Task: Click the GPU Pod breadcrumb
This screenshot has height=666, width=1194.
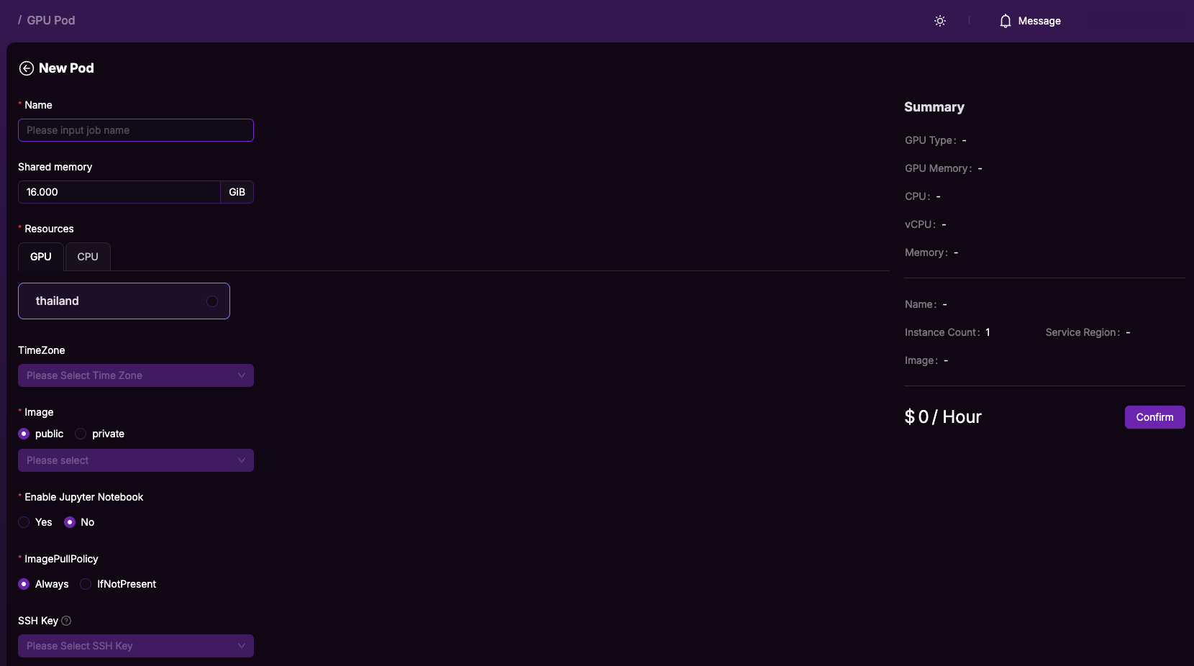Action: (50, 20)
